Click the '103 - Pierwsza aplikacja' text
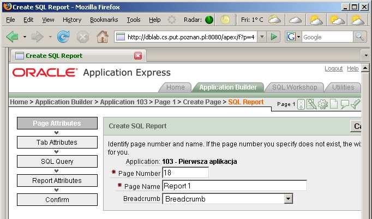 pos(200,162)
